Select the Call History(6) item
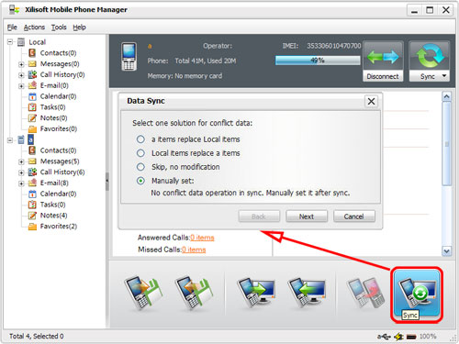The height and width of the screenshot is (344, 459). pyautogui.click(x=62, y=172)
